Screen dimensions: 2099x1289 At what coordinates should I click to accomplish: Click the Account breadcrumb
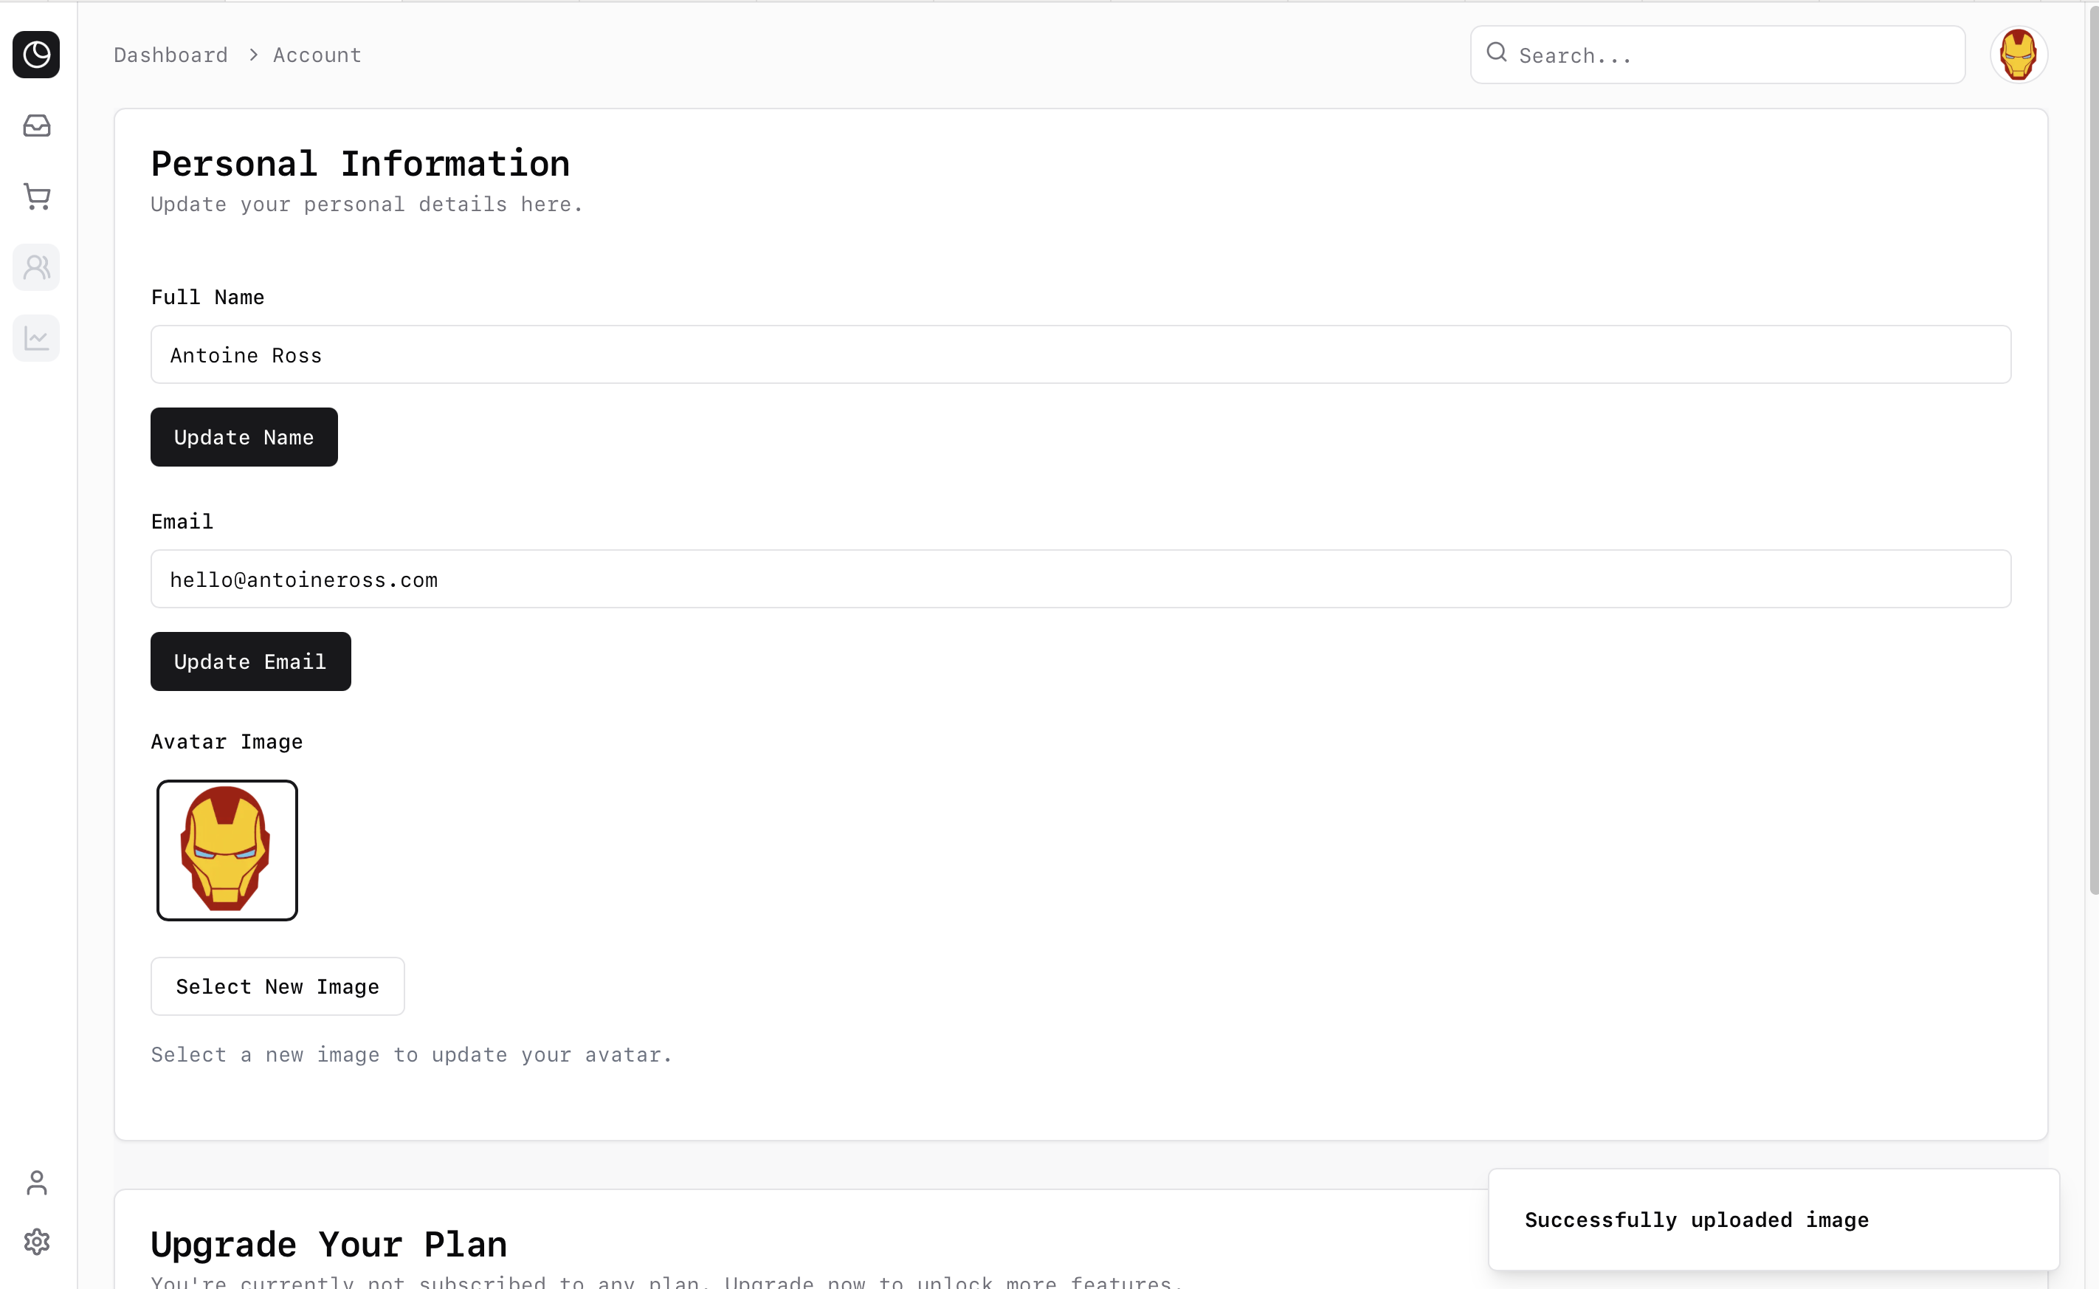coord(317,55)
